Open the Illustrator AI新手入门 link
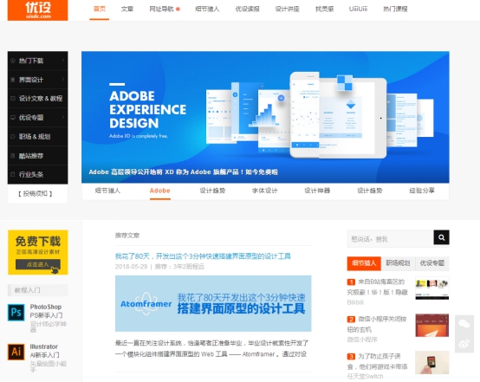The width and height of the screenshot is (480, 382). click(44, 351)
